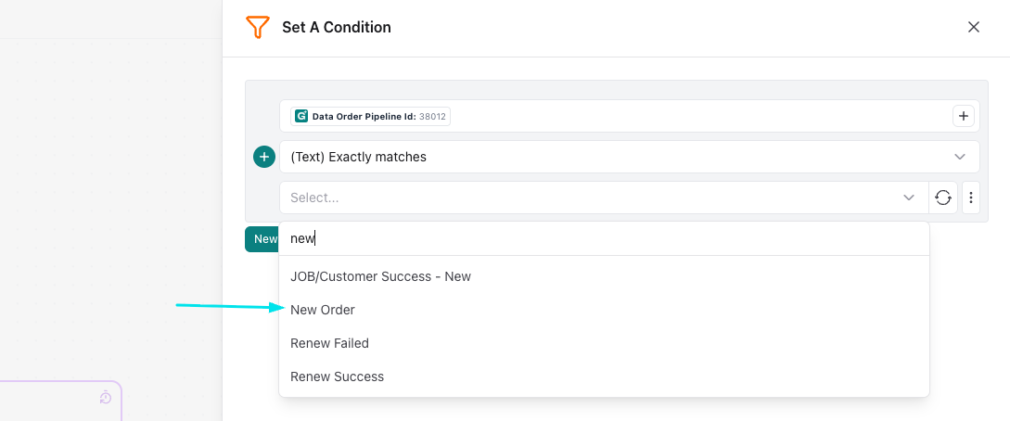Click the Data Order Pipeline Id chip
Image resolution: width=1010 pixels, height=421 pixels.
pos(371,117)
